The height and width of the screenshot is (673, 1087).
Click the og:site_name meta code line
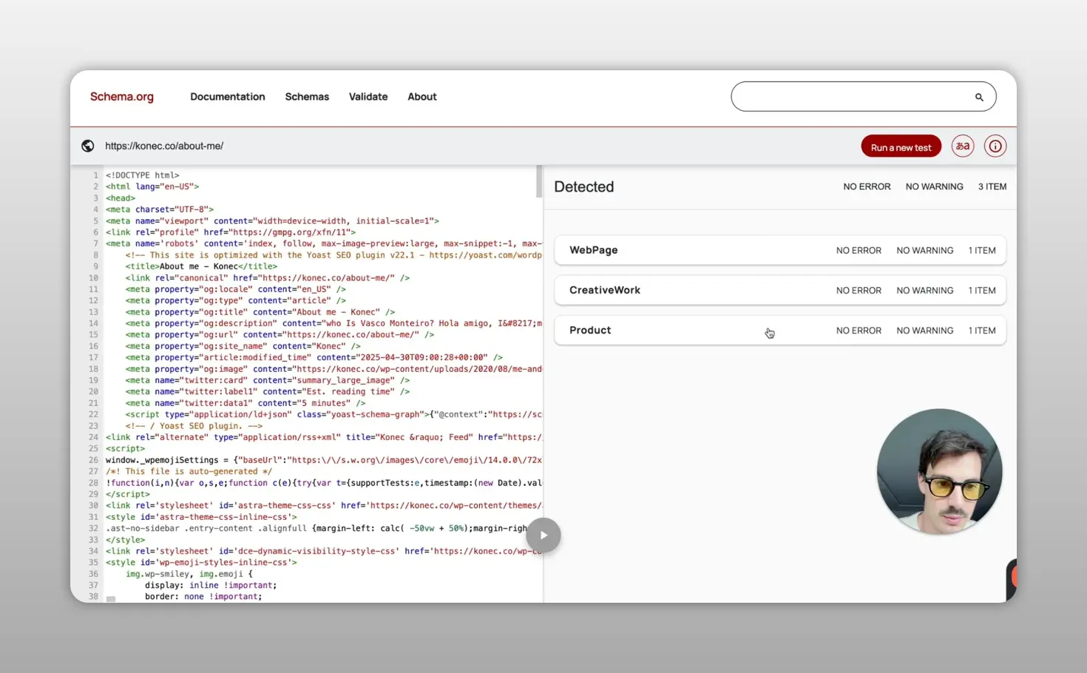[243, 346]
